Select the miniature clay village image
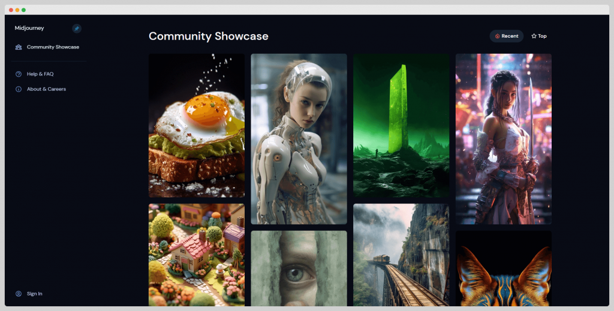 click(x=197, y=255)
